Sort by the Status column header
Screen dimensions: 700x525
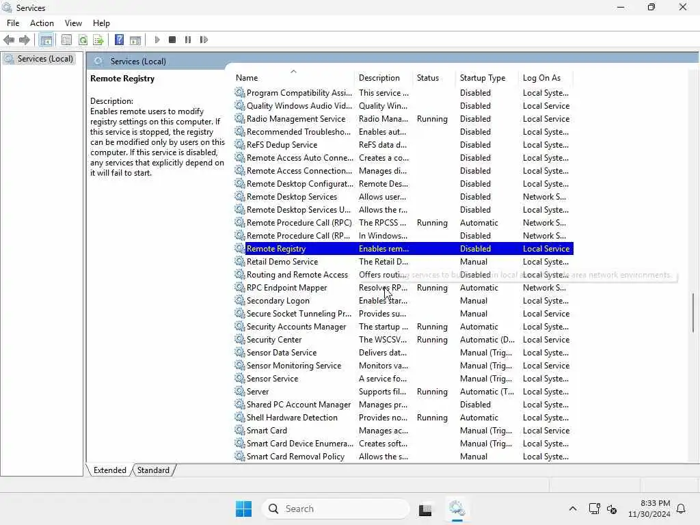(x=435, y=78)
